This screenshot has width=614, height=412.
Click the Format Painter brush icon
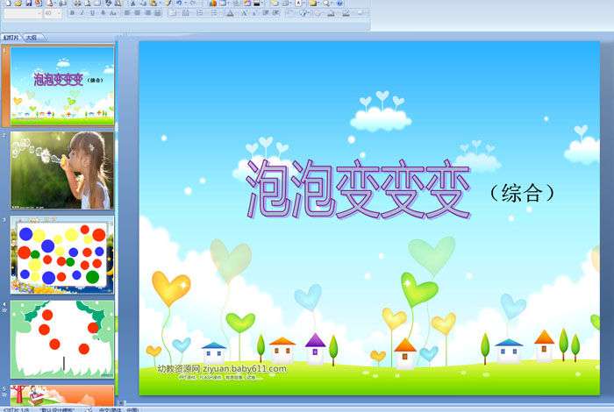[x=168, y=4]
